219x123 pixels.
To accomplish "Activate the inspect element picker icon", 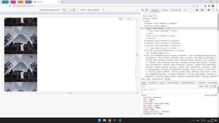I will (x=143, y=10).
